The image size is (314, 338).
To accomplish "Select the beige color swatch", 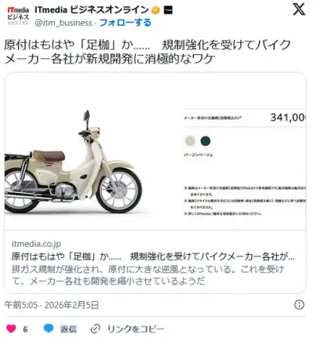I will 190,140.
